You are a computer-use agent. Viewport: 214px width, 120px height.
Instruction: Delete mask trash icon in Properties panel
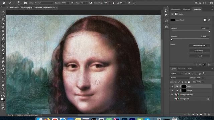209,65
